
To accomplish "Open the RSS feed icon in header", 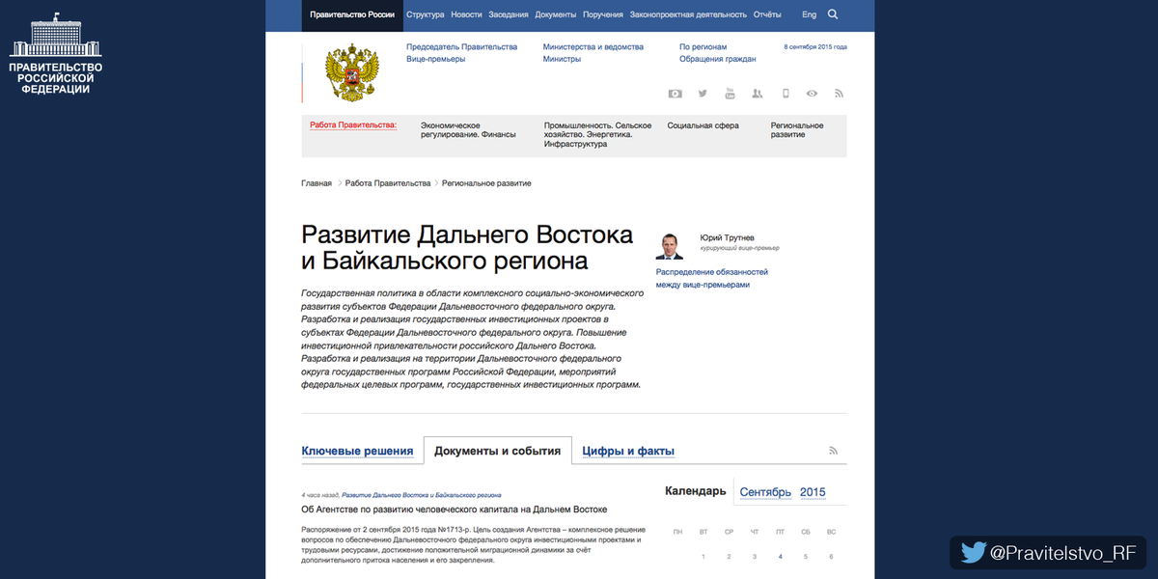I will pos(840,94).
